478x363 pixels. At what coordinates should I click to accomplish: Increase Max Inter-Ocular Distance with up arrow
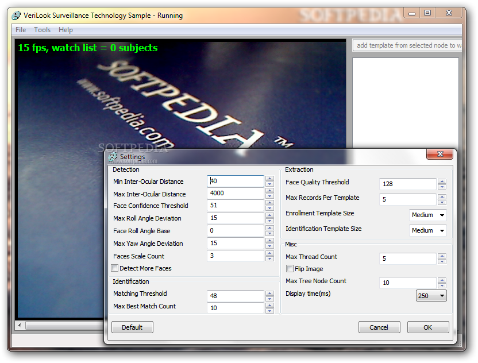pyautogui.click(x=269, y=191)
